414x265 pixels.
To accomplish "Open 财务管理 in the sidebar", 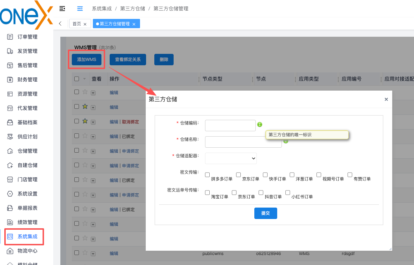I will (x=22, y=80).
